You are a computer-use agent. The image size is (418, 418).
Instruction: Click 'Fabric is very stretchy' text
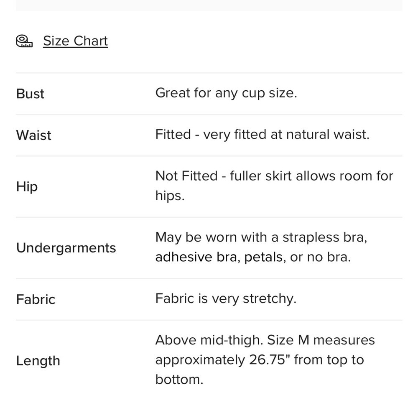coord(226,298)
